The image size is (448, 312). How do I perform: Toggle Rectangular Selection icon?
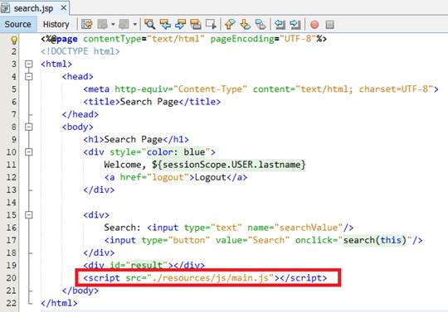coord(211,24)
